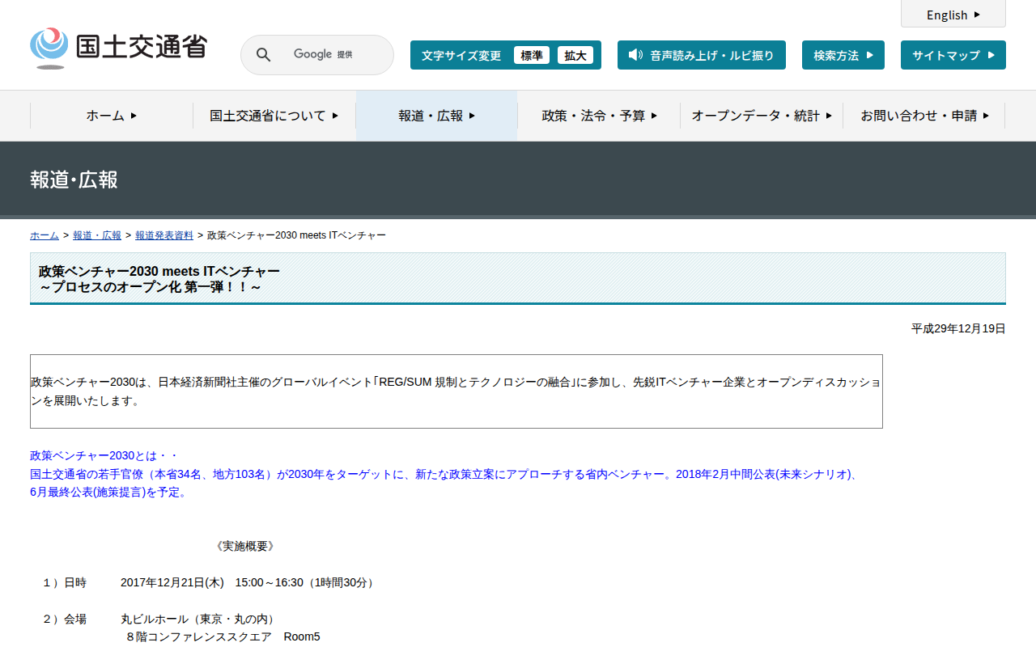
Task: Click the 2）会場 label
Action: (x=64, y=619)
